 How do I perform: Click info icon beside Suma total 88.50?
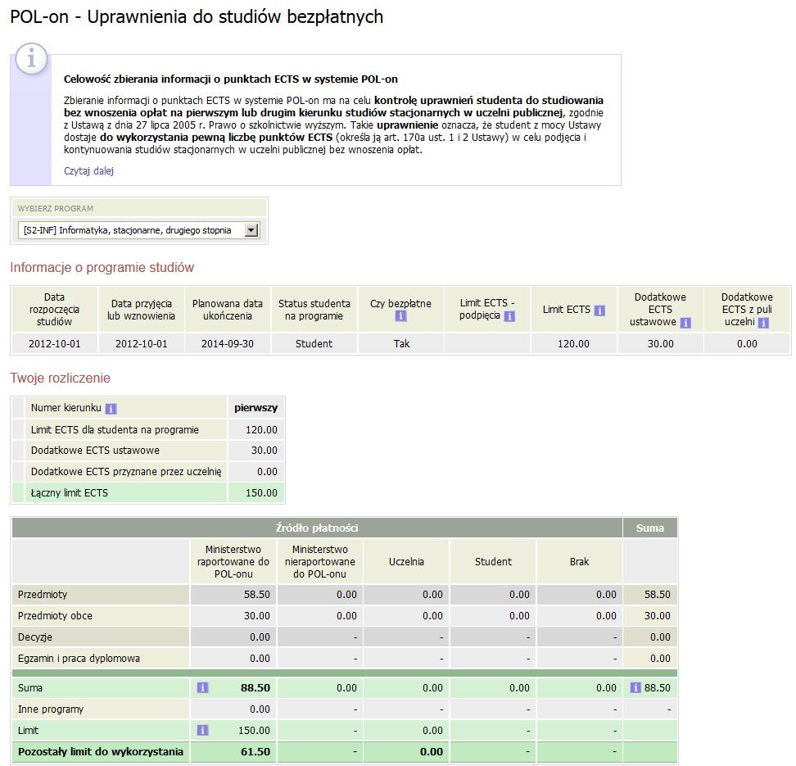coord(635,688)
